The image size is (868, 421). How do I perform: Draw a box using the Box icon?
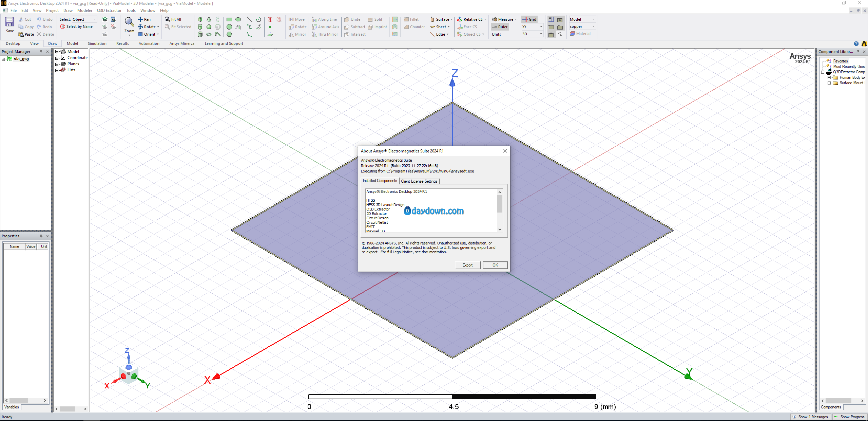200,19
